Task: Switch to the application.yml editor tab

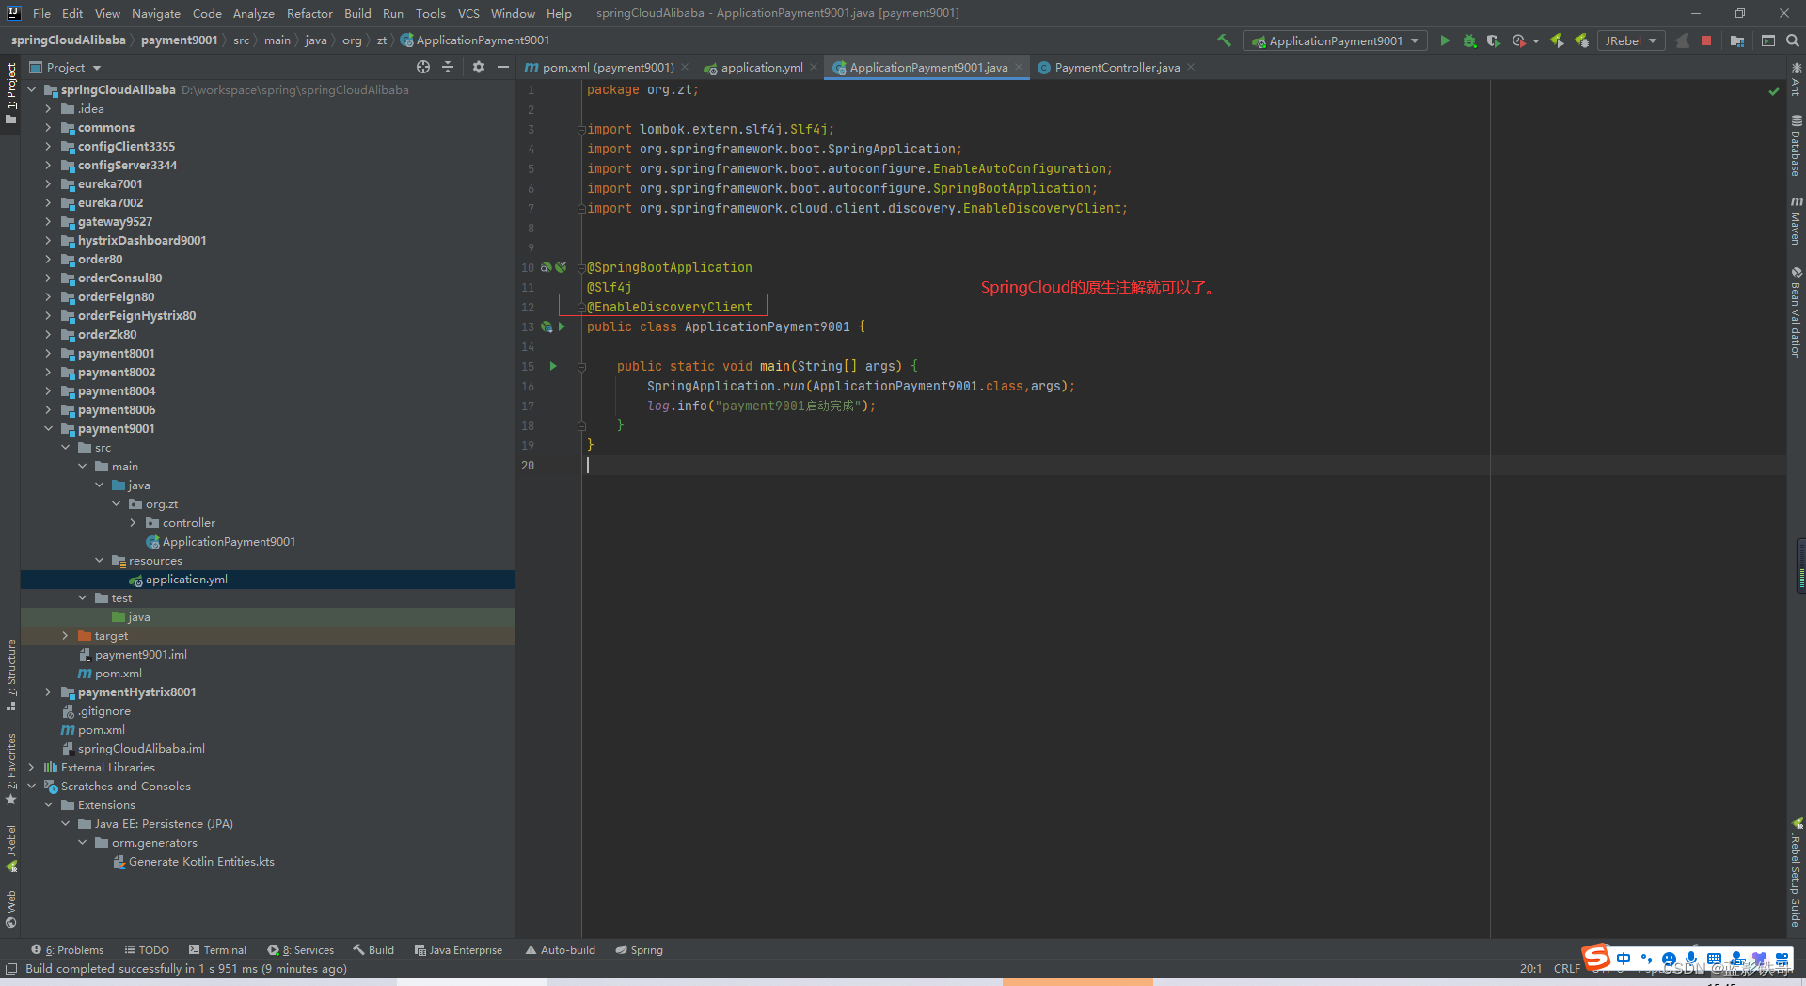Action: pos(762,67)
